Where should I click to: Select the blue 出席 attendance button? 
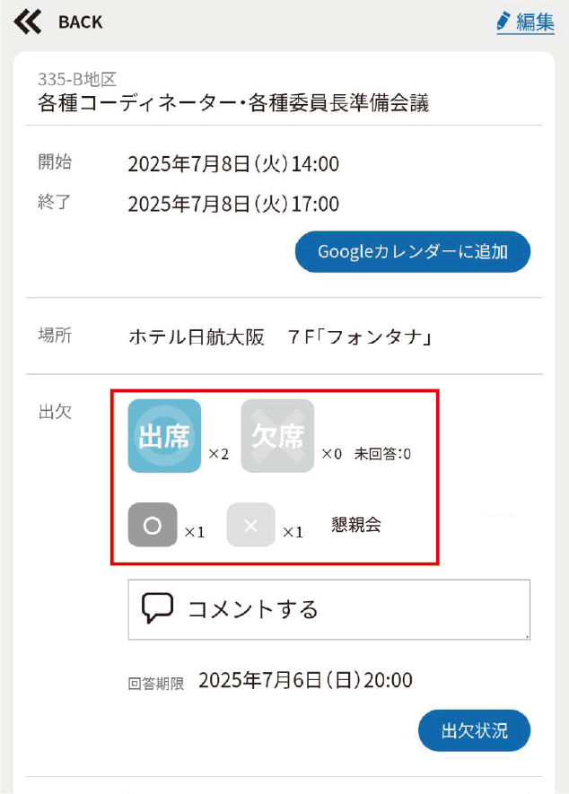(164, 436)
